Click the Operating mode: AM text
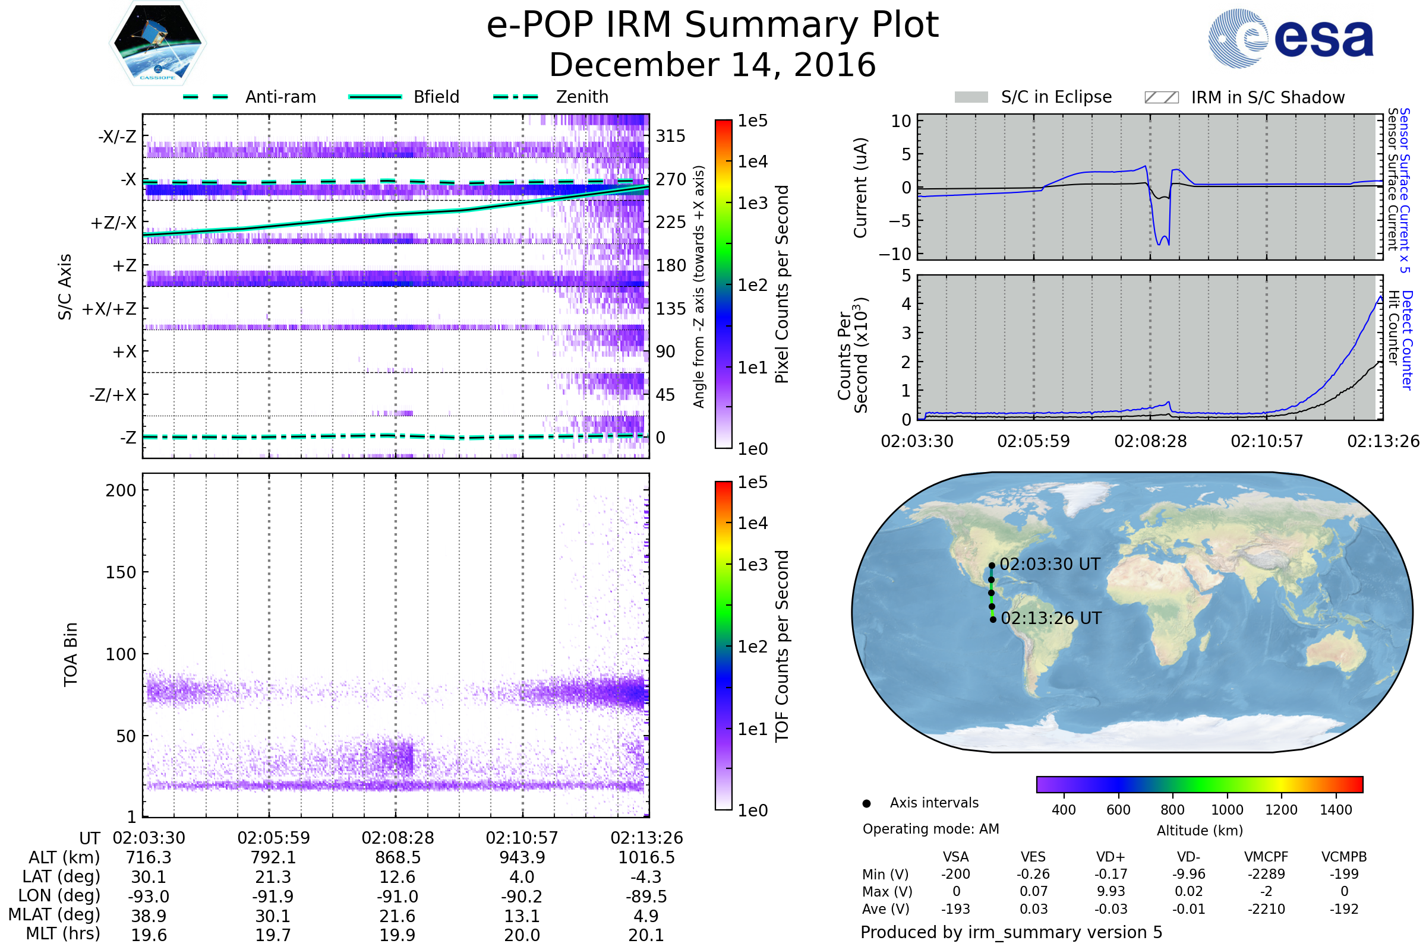Viewport: 1426px width, 950px height. [930, 829]
